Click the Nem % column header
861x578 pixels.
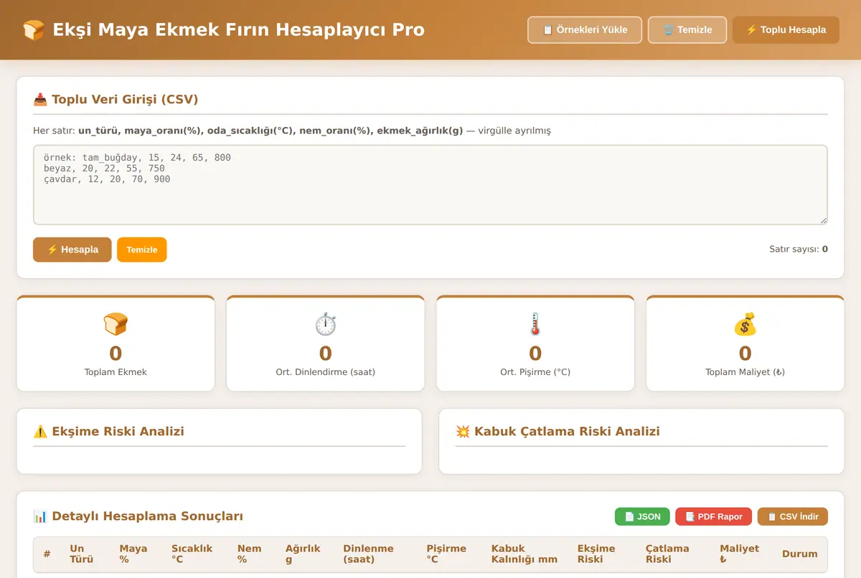[250, 554]
